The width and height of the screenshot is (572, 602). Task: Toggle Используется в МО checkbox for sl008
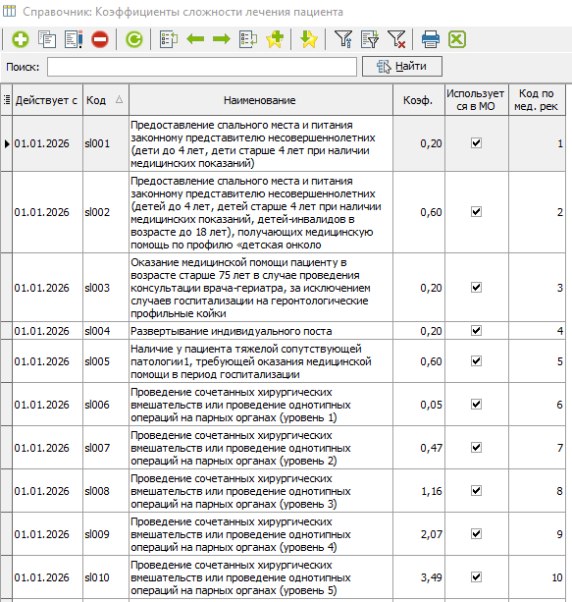click(476, 491)
